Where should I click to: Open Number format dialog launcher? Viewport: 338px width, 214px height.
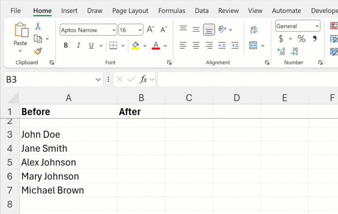(x=320, y=63)
